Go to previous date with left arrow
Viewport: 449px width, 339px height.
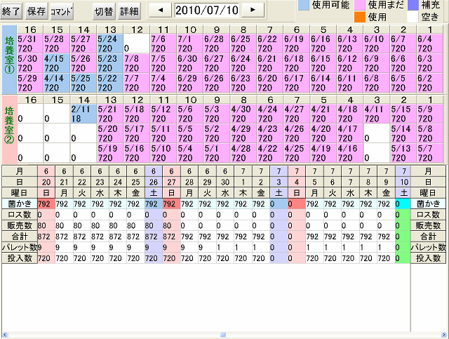[161, 10]
